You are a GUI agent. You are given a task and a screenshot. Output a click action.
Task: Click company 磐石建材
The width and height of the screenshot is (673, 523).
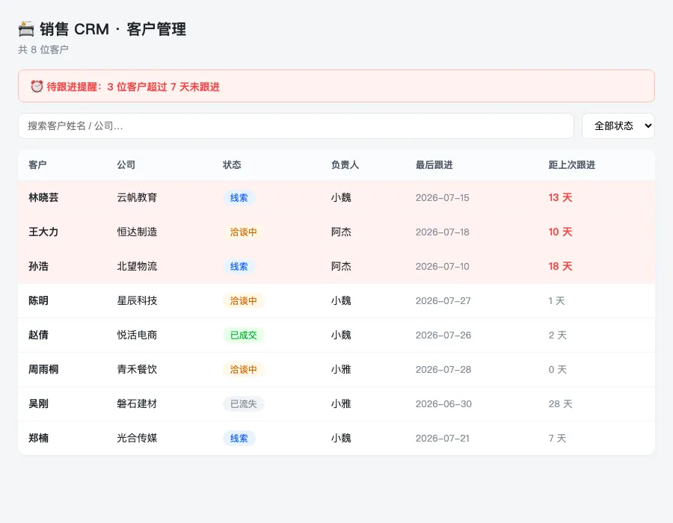point(137,403)
